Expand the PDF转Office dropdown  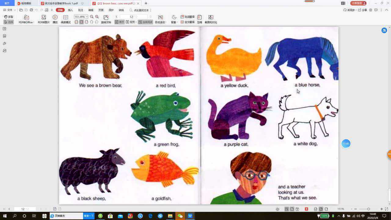26,22
